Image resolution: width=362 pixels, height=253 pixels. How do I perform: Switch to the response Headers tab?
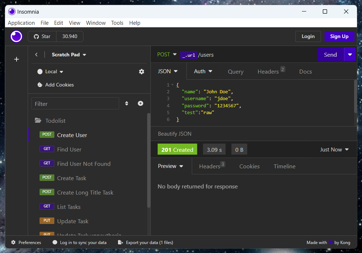click(212, 166)
